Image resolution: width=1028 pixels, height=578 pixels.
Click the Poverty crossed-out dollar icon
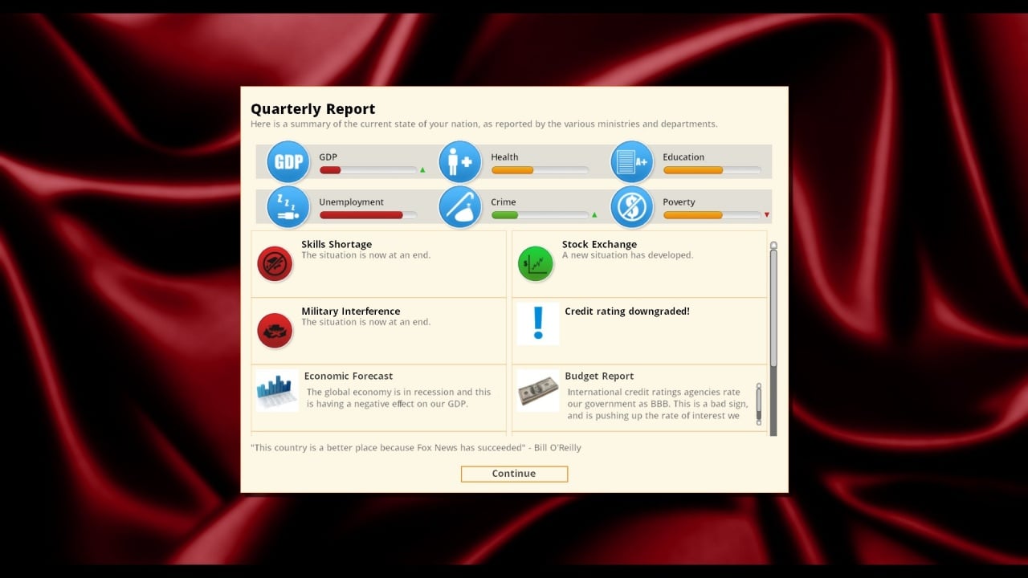631,206
